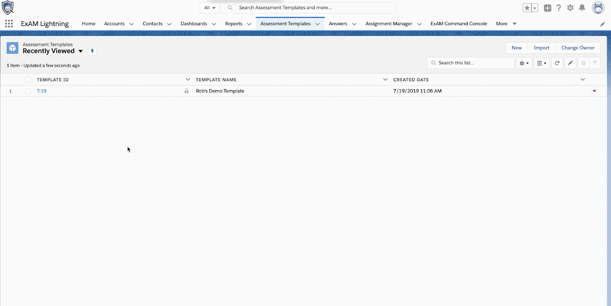Sort by the TEMPLATE NAME column header

pos(216,80)
